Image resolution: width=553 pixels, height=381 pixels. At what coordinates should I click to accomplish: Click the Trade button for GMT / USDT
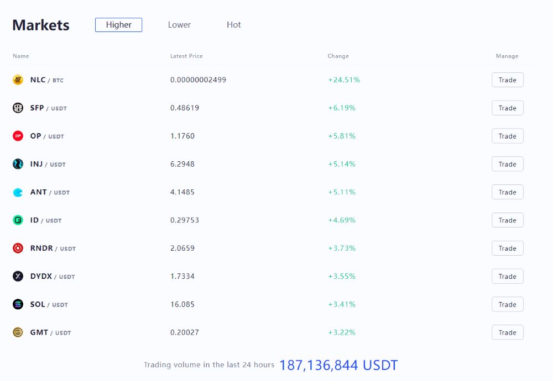[507, 332]
